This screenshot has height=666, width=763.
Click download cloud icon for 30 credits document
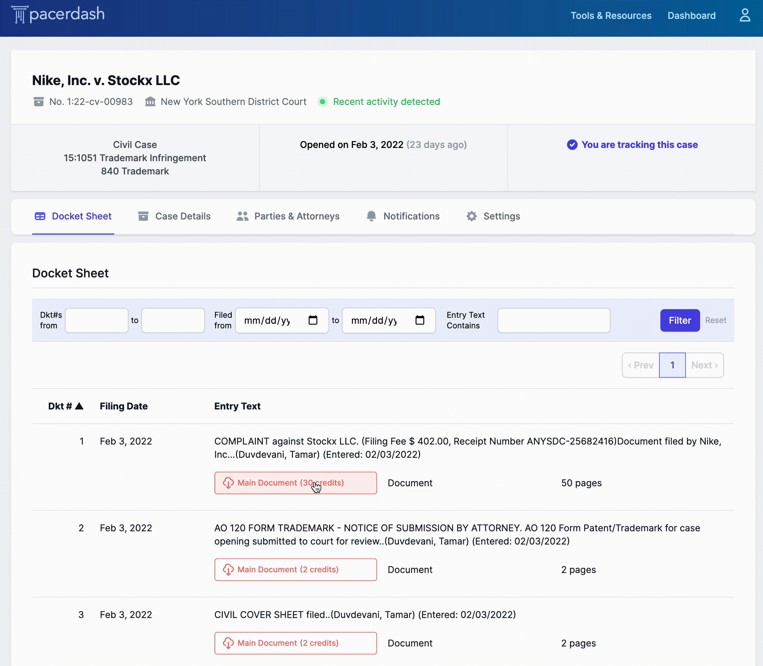[228, 483]
